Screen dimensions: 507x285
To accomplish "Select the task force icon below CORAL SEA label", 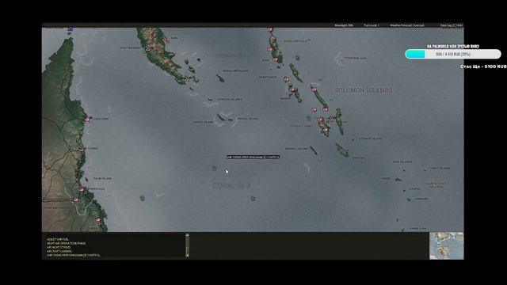I will 253,199.
